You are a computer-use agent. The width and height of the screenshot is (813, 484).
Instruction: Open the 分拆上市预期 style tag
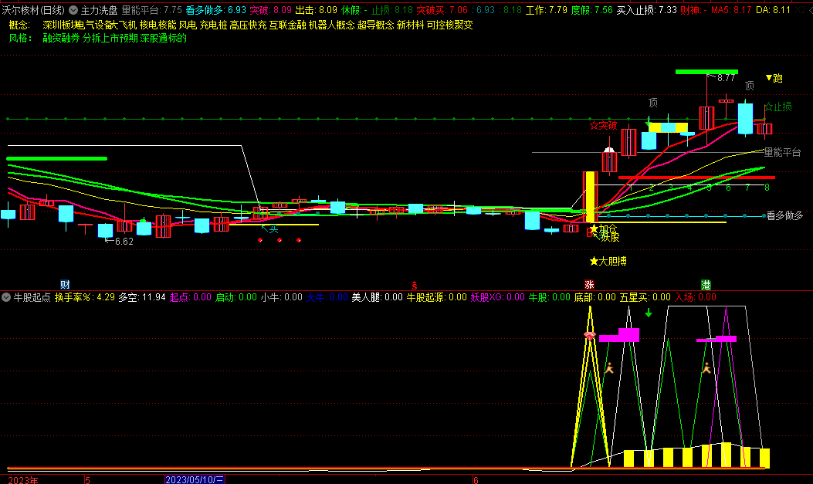click(x=110, y=39)
